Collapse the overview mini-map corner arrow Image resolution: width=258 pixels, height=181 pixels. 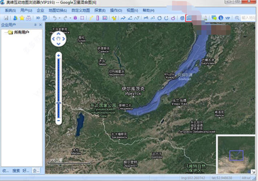[253, 171]
